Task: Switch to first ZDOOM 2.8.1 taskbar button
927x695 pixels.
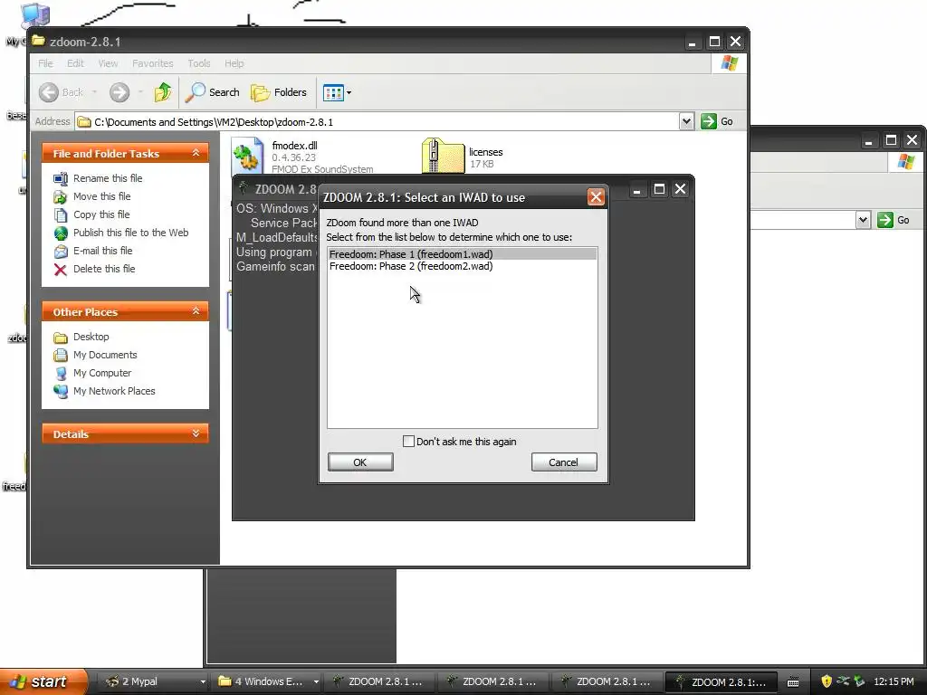Action: click(379, 681)
